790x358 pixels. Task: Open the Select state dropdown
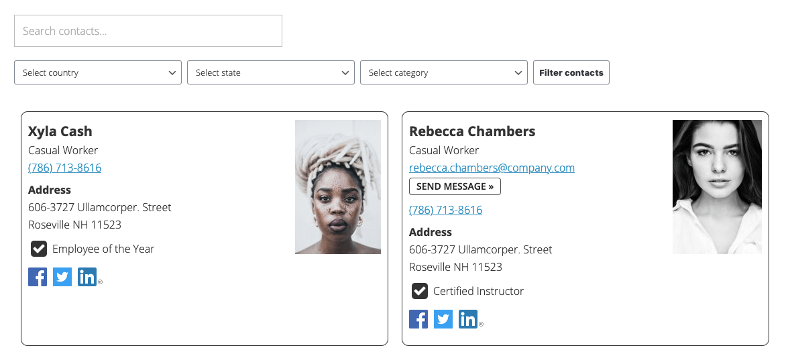(271, 72)
